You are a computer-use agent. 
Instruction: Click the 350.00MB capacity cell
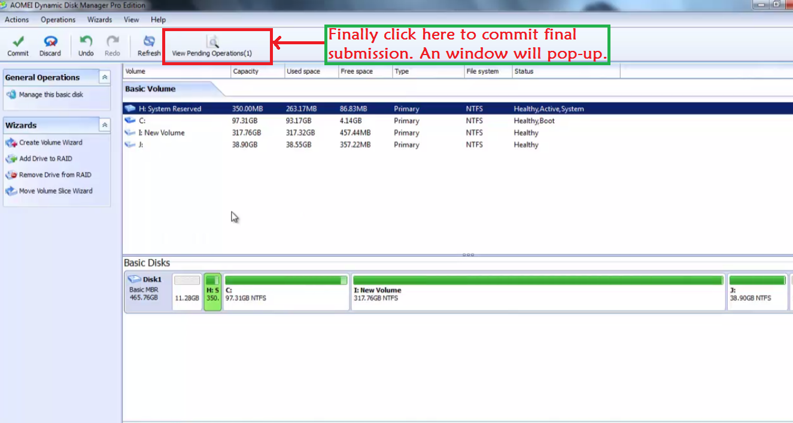pyautogui.click(x=247, y=109)
